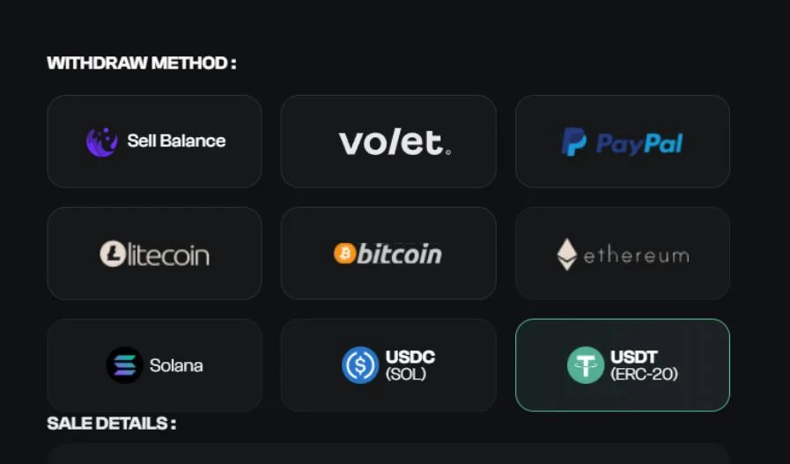
Task: Pick the litecoin wordmark text
Action: [x=168, y=255]
